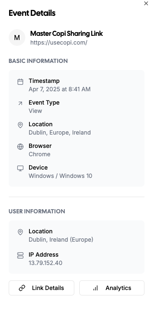Click the bar chart icon on Analytics
This screenshot has width=154, height=320.
coord(95,288)
